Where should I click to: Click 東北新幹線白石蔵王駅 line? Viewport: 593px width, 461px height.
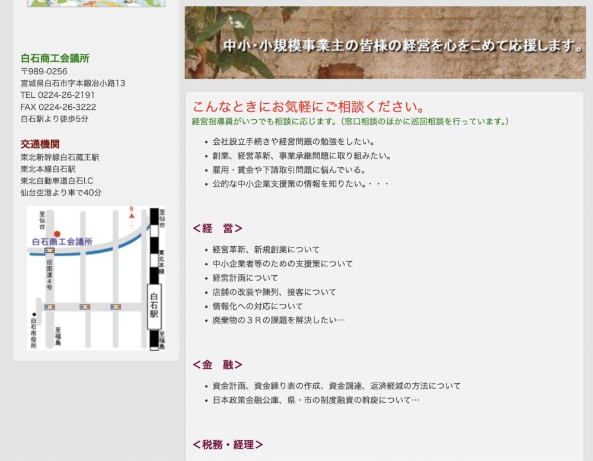point(60,157)
